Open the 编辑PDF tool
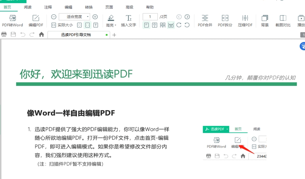The height and width of the screenshot is (179, 305). coord(36,18)
